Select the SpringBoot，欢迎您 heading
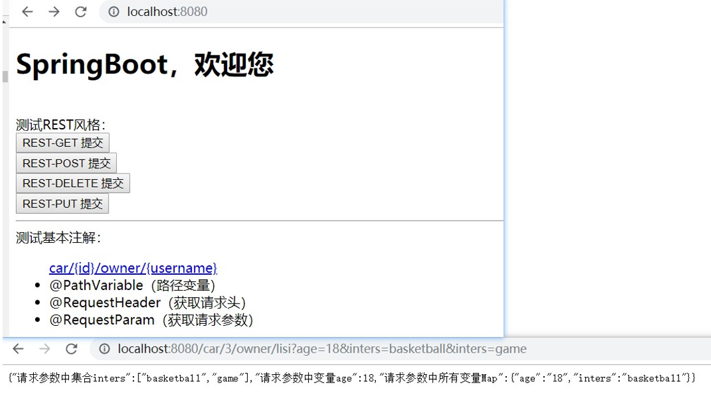Viewport: 711px width, 394px height. coord(145,64)
